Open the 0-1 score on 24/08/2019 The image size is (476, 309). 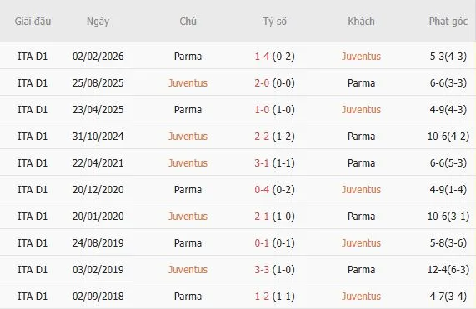click(262, 243)
